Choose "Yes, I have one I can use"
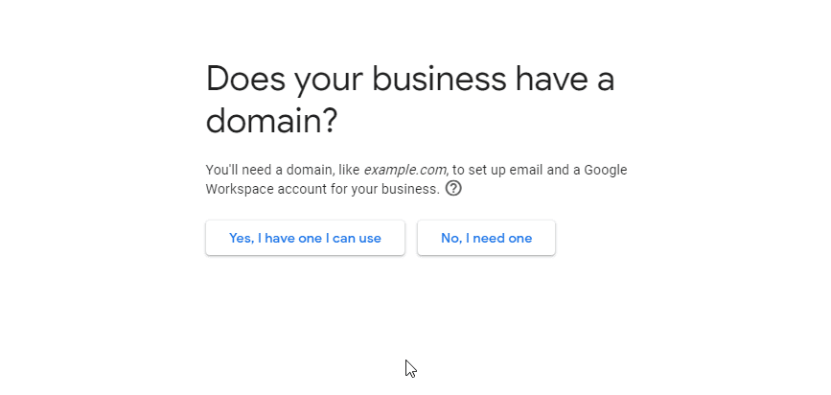 pos(305,238)
